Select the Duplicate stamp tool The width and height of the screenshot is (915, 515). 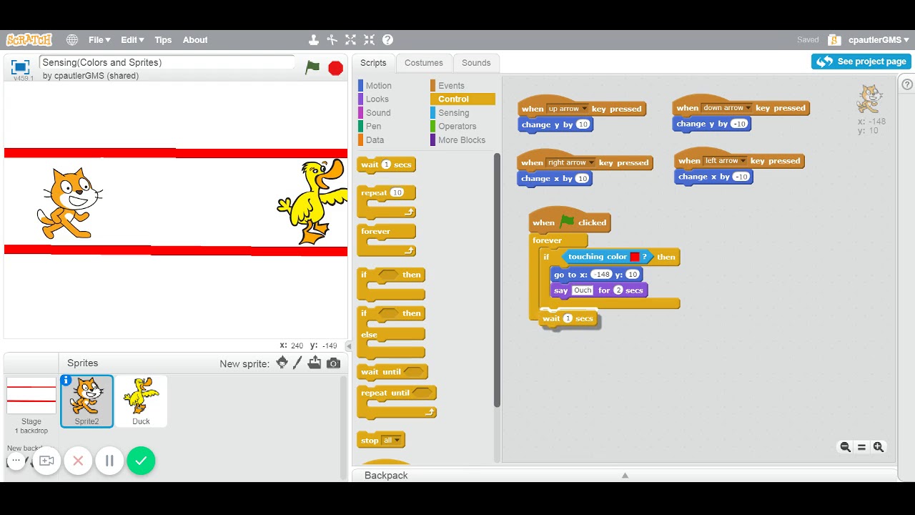point(313,40)
